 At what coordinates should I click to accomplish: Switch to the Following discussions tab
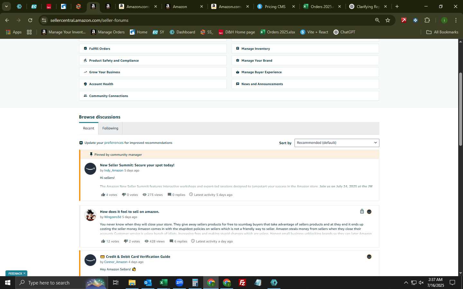[x=110, y=128]
